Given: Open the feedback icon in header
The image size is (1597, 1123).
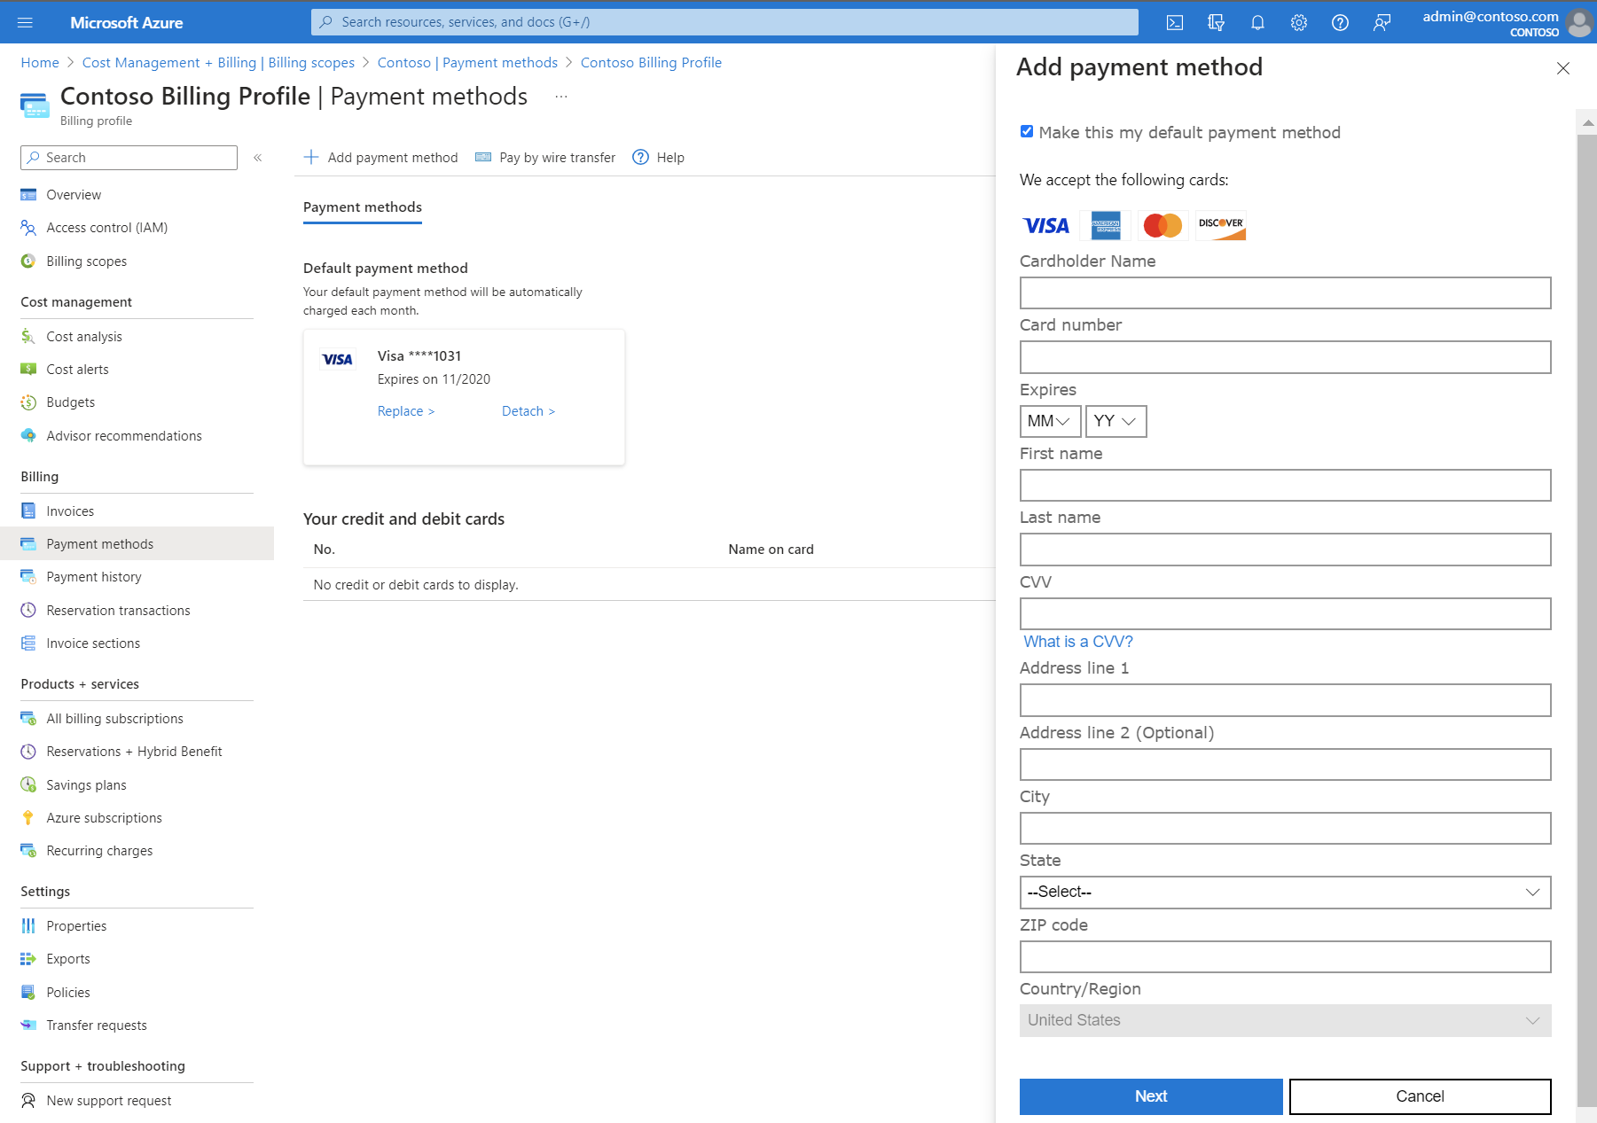Looking at the screenshot, I should coord(1382,23).
